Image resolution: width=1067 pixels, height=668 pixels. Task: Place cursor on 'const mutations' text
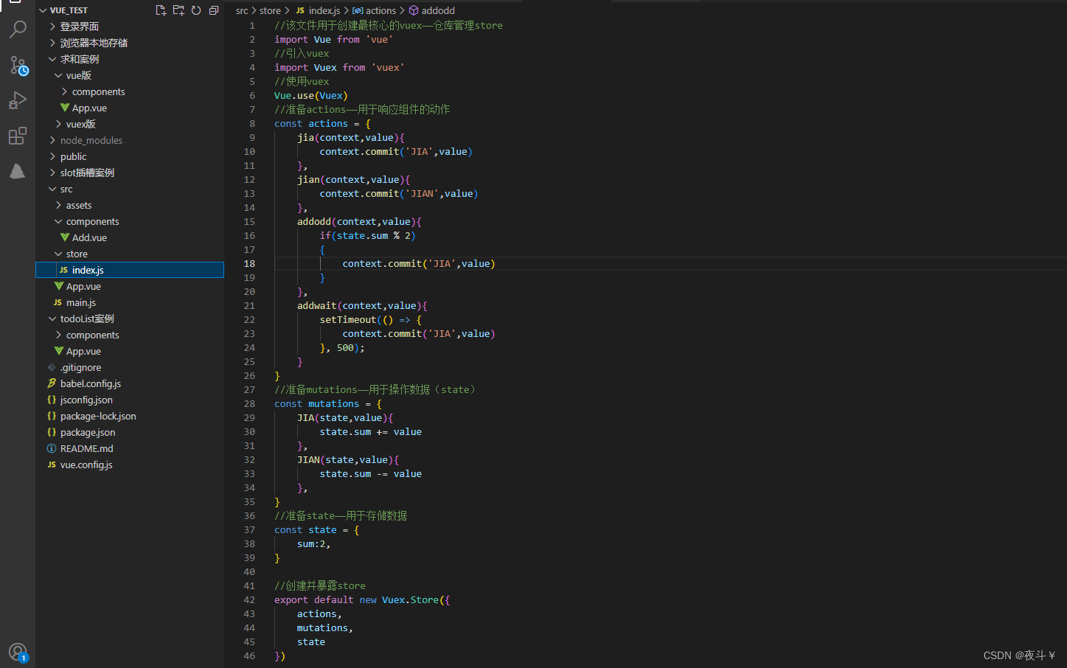pos(317,403)
